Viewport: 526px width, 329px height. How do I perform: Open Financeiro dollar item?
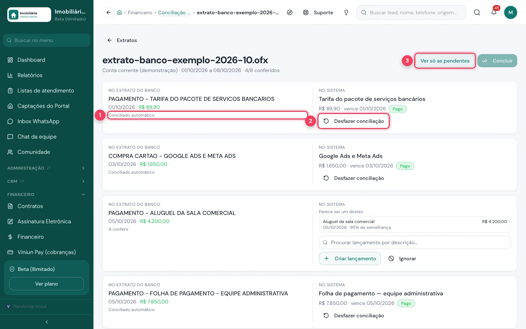(x=47, y=237)
